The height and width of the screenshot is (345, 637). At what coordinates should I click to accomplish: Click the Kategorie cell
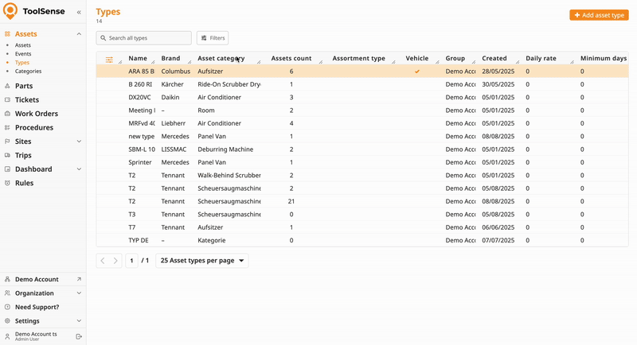212,240
